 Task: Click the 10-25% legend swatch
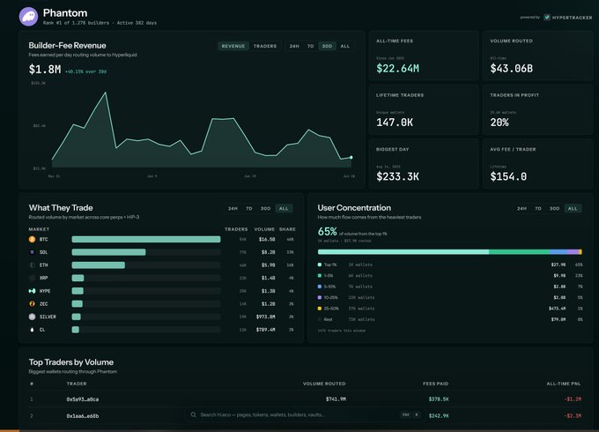click(320, 297)
